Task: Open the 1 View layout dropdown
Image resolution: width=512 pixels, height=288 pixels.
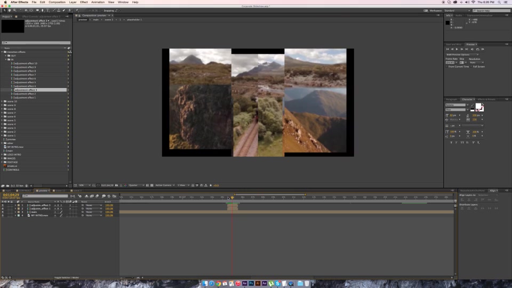Action: click(x=183, y=185)
